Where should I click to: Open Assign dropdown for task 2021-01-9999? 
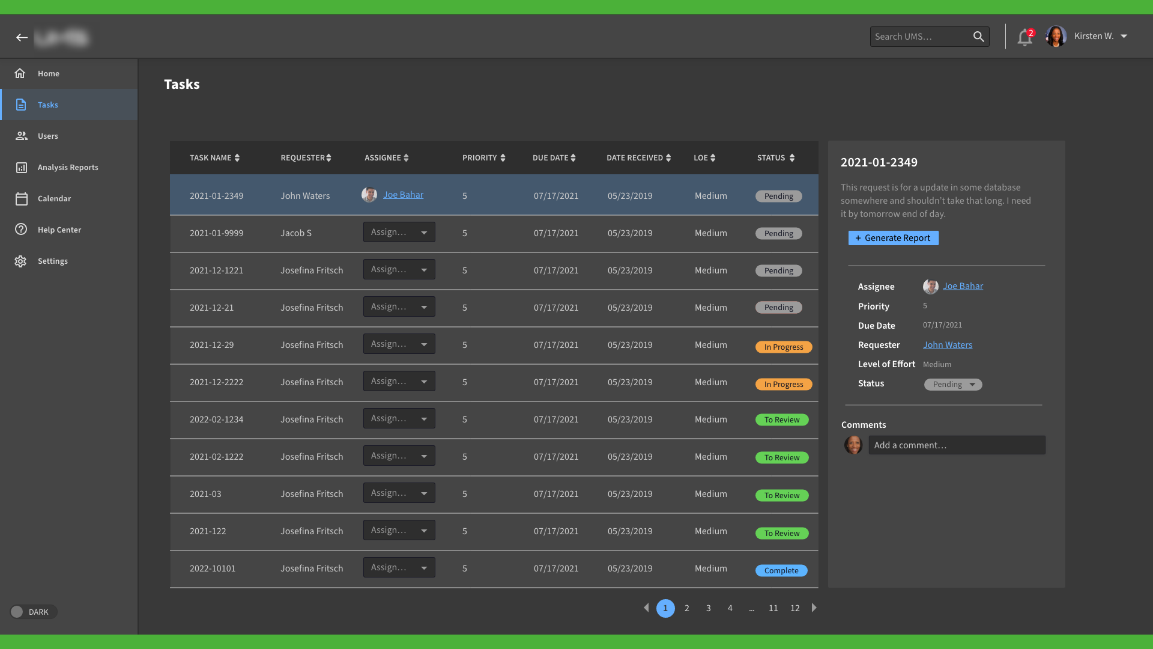[399, 233]
